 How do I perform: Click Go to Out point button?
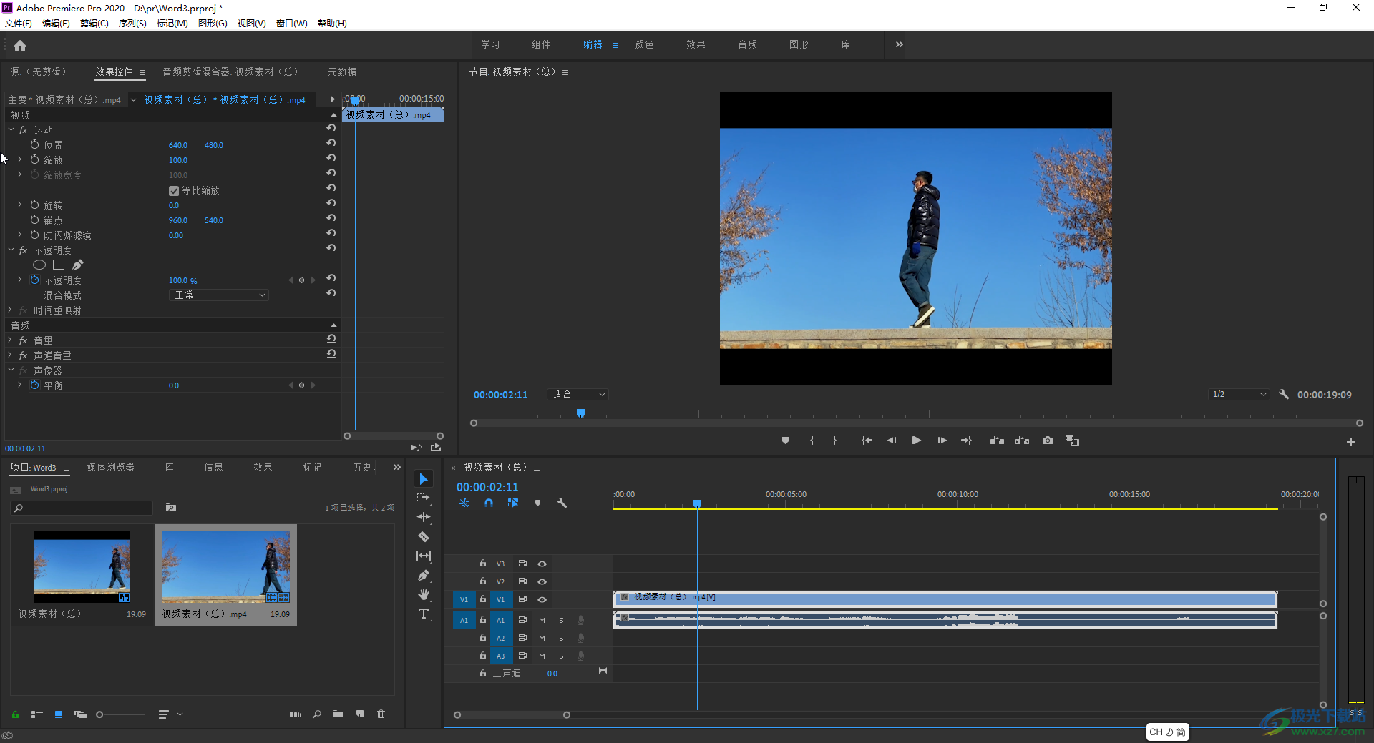point(966,441)
